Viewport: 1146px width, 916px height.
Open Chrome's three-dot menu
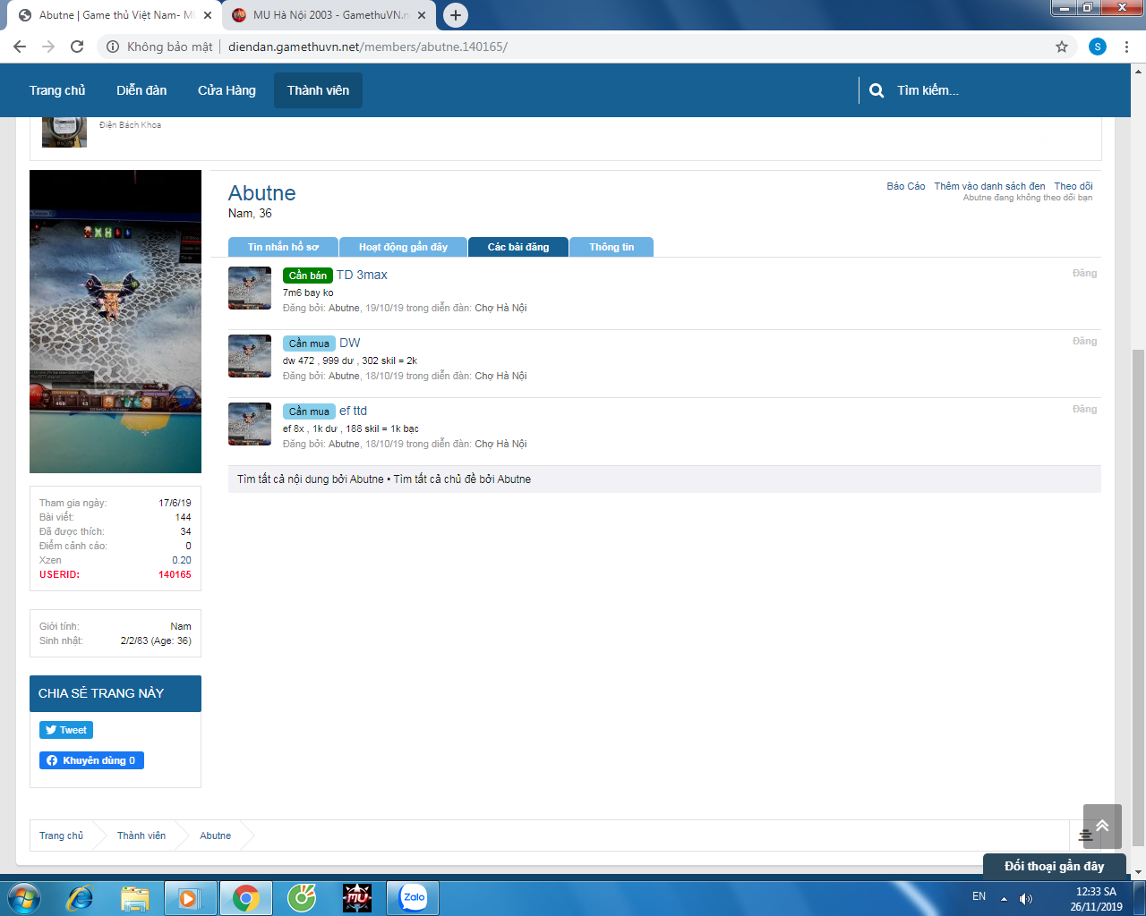click(1126, 47)
